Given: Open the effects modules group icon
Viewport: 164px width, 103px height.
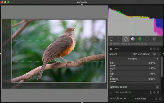Looking at the screenshot, I should tap(154, 39).
